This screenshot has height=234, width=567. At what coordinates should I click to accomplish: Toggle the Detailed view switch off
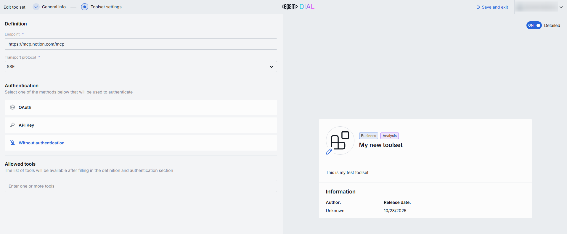534,25
